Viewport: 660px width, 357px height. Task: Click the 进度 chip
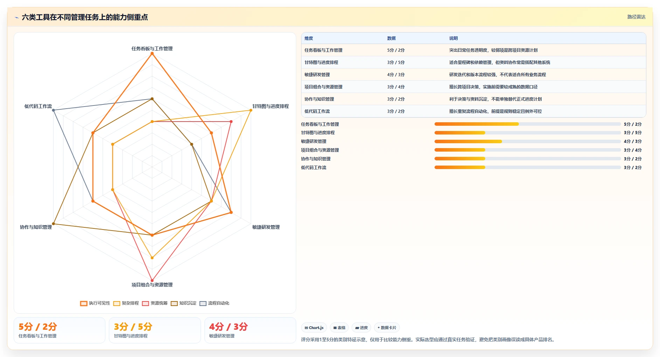click(x=361, y=328)
